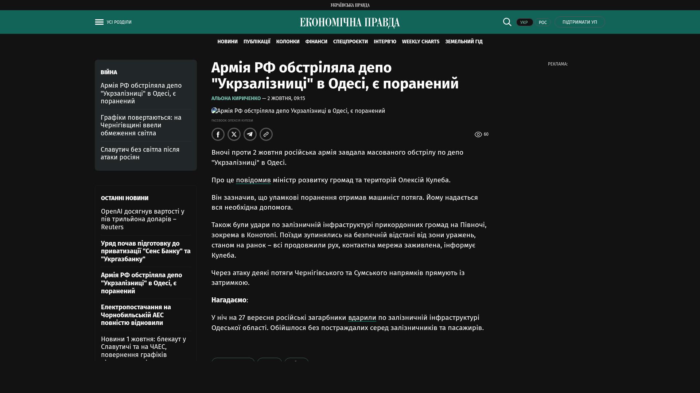Follow the 'повідомив' hyperlink
Image resolution: width=700 pixels, height=393 pixels.
[x=253, y=180]
